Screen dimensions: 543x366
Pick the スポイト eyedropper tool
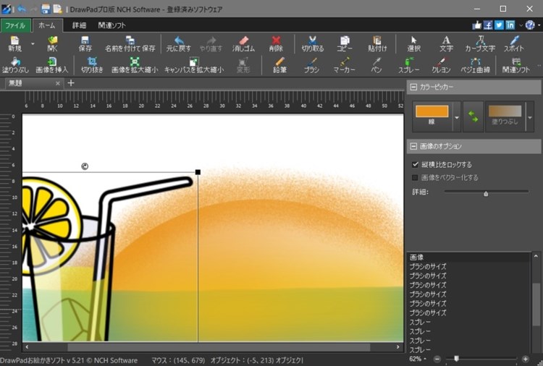[x=513, y=44]
